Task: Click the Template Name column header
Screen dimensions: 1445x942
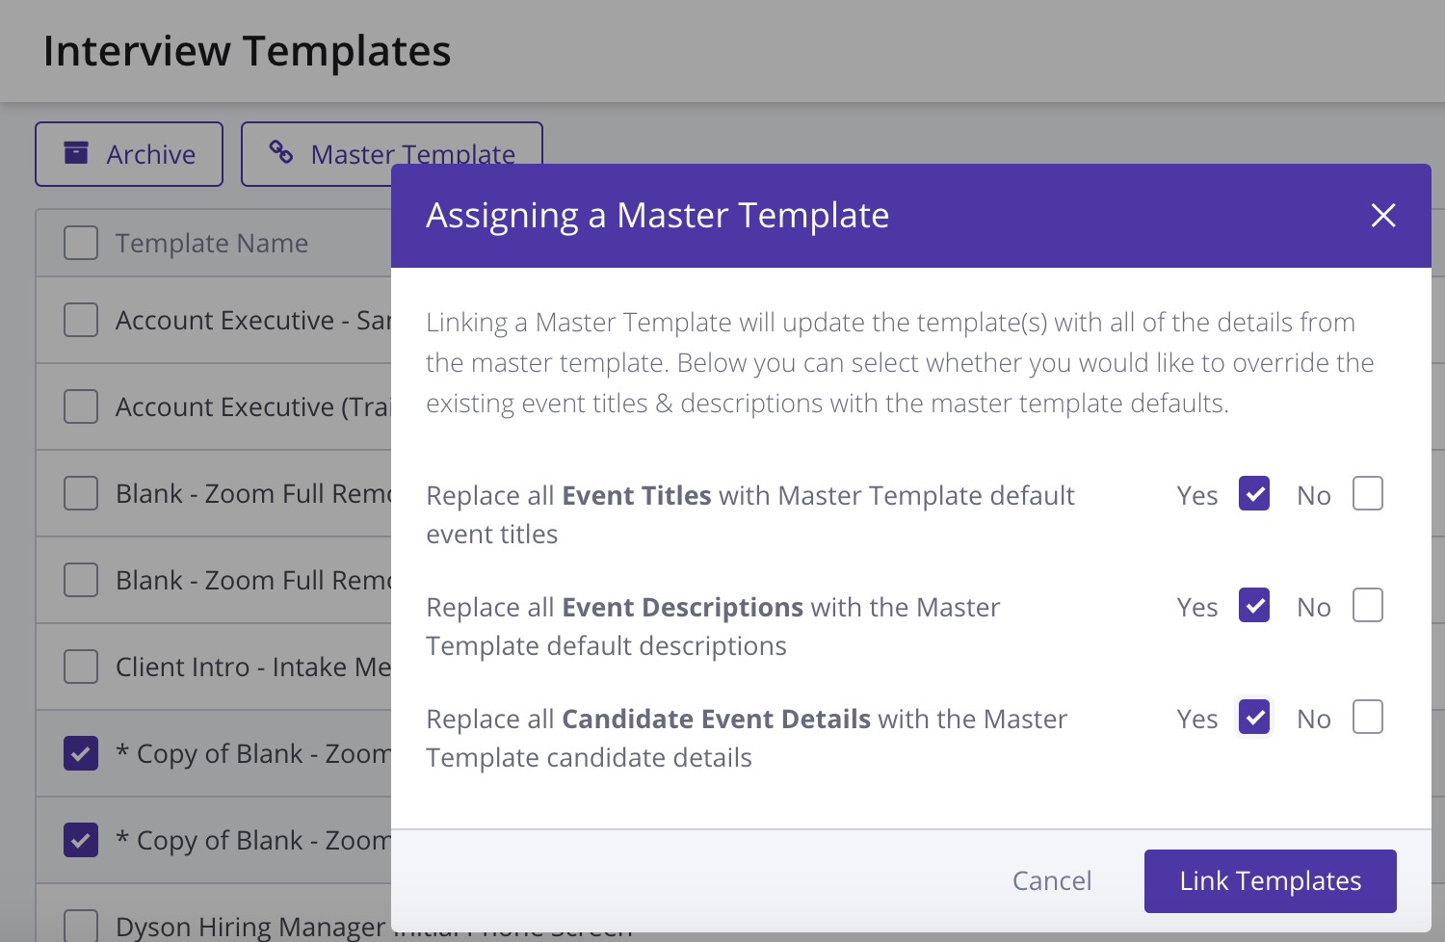Action: pyautogui.click(x=212, y=243)
